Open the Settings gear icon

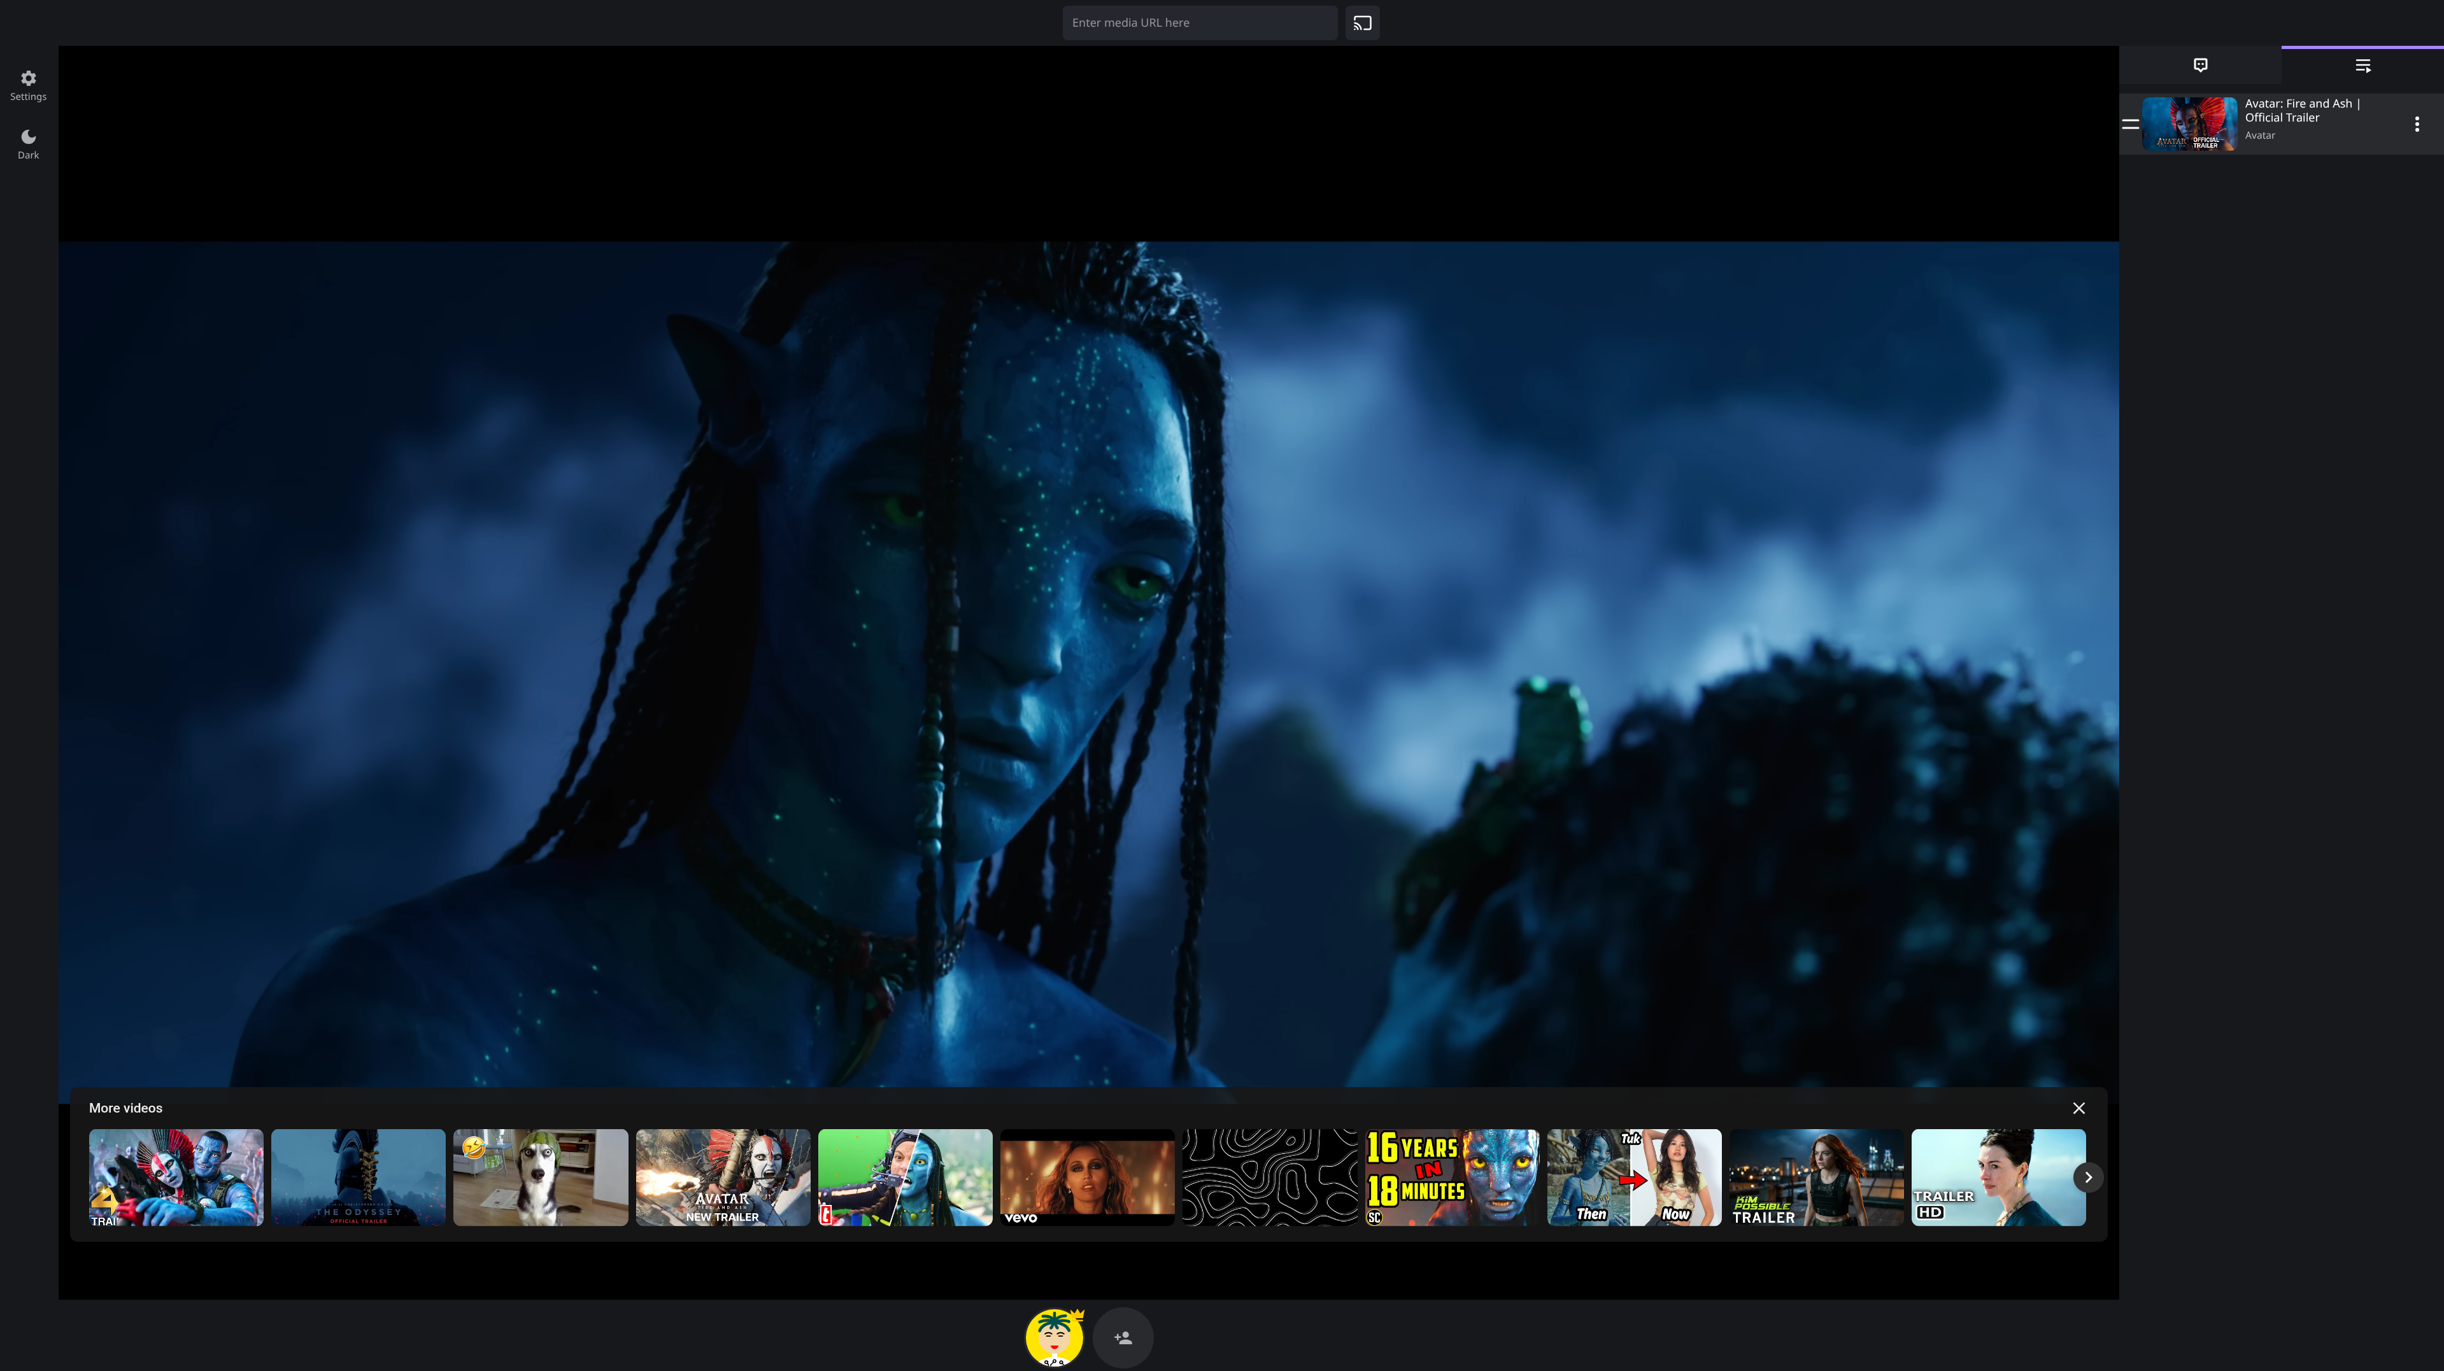coord(29,79)
